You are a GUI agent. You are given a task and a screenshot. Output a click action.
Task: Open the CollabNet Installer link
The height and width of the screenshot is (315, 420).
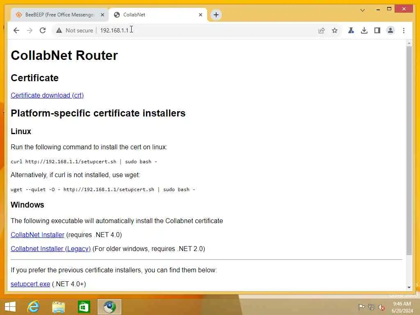click(x=37, y=235)
